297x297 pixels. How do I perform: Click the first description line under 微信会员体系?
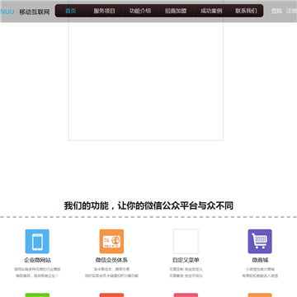pyautogui.click(x=111, y=269)
